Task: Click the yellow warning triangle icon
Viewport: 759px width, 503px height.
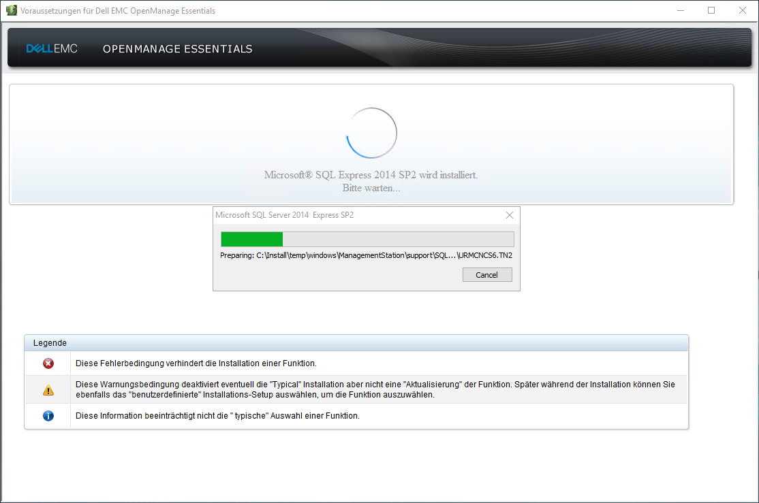Action: tap(48, 390)
